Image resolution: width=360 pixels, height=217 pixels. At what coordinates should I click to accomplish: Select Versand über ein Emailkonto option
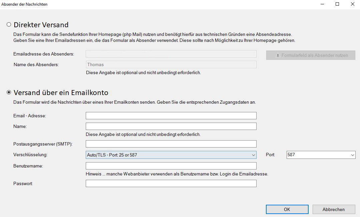pyautogui.click(x=9, y=92)
